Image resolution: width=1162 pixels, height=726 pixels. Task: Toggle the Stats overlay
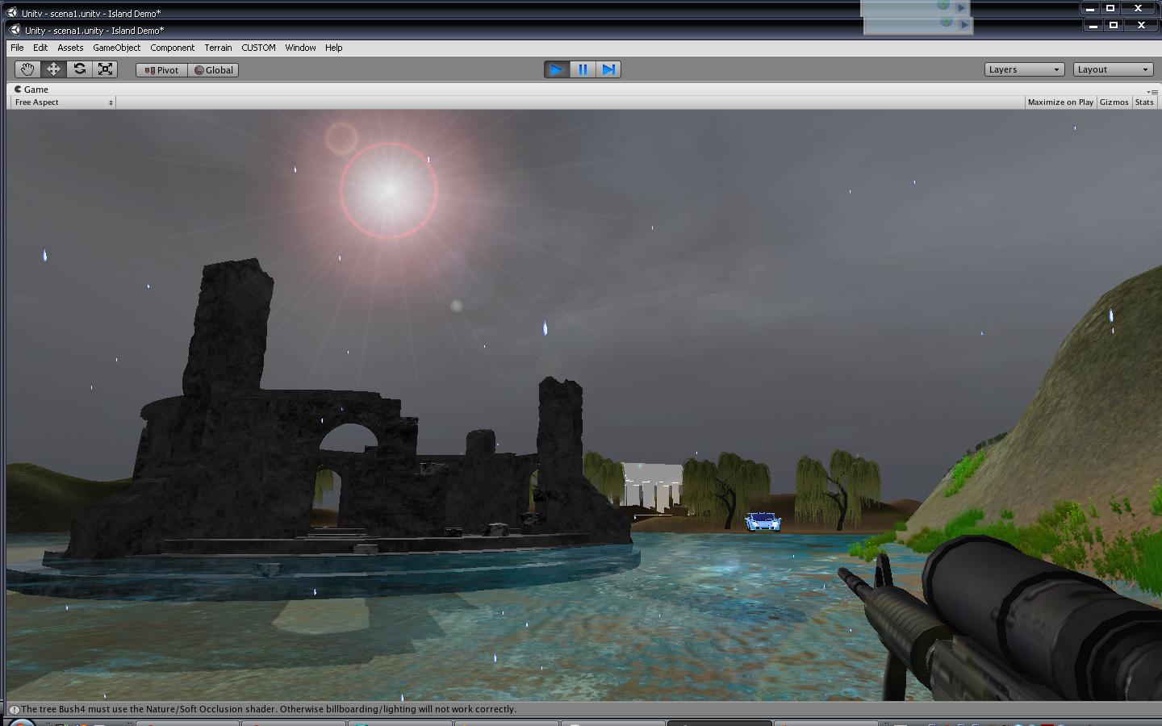[x=1144, y=102]
